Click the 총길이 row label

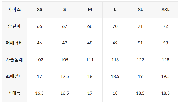click(14, 26)
